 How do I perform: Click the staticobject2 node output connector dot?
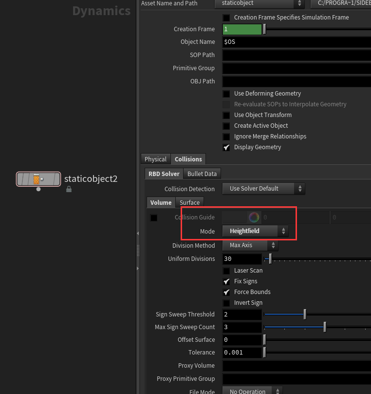[x=38, y=189]
